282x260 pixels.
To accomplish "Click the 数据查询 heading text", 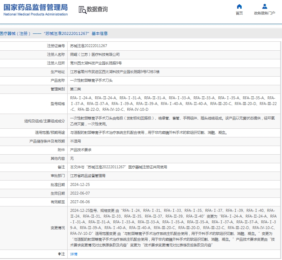I will 97,9.
